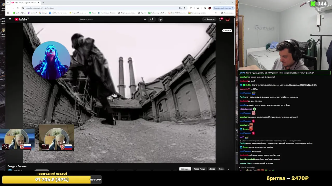Select the Все видео chip
Image resolution: width=332 pixels, height=186 pixels.
click(x=185, y=169)
